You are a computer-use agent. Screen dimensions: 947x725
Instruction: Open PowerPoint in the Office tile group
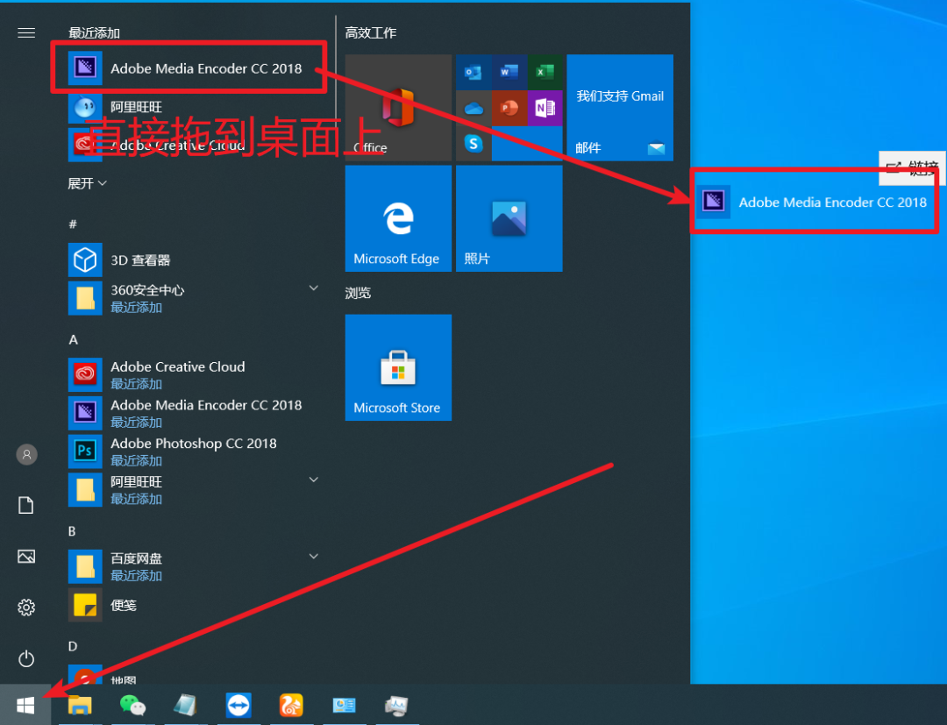tap(509, 108)
